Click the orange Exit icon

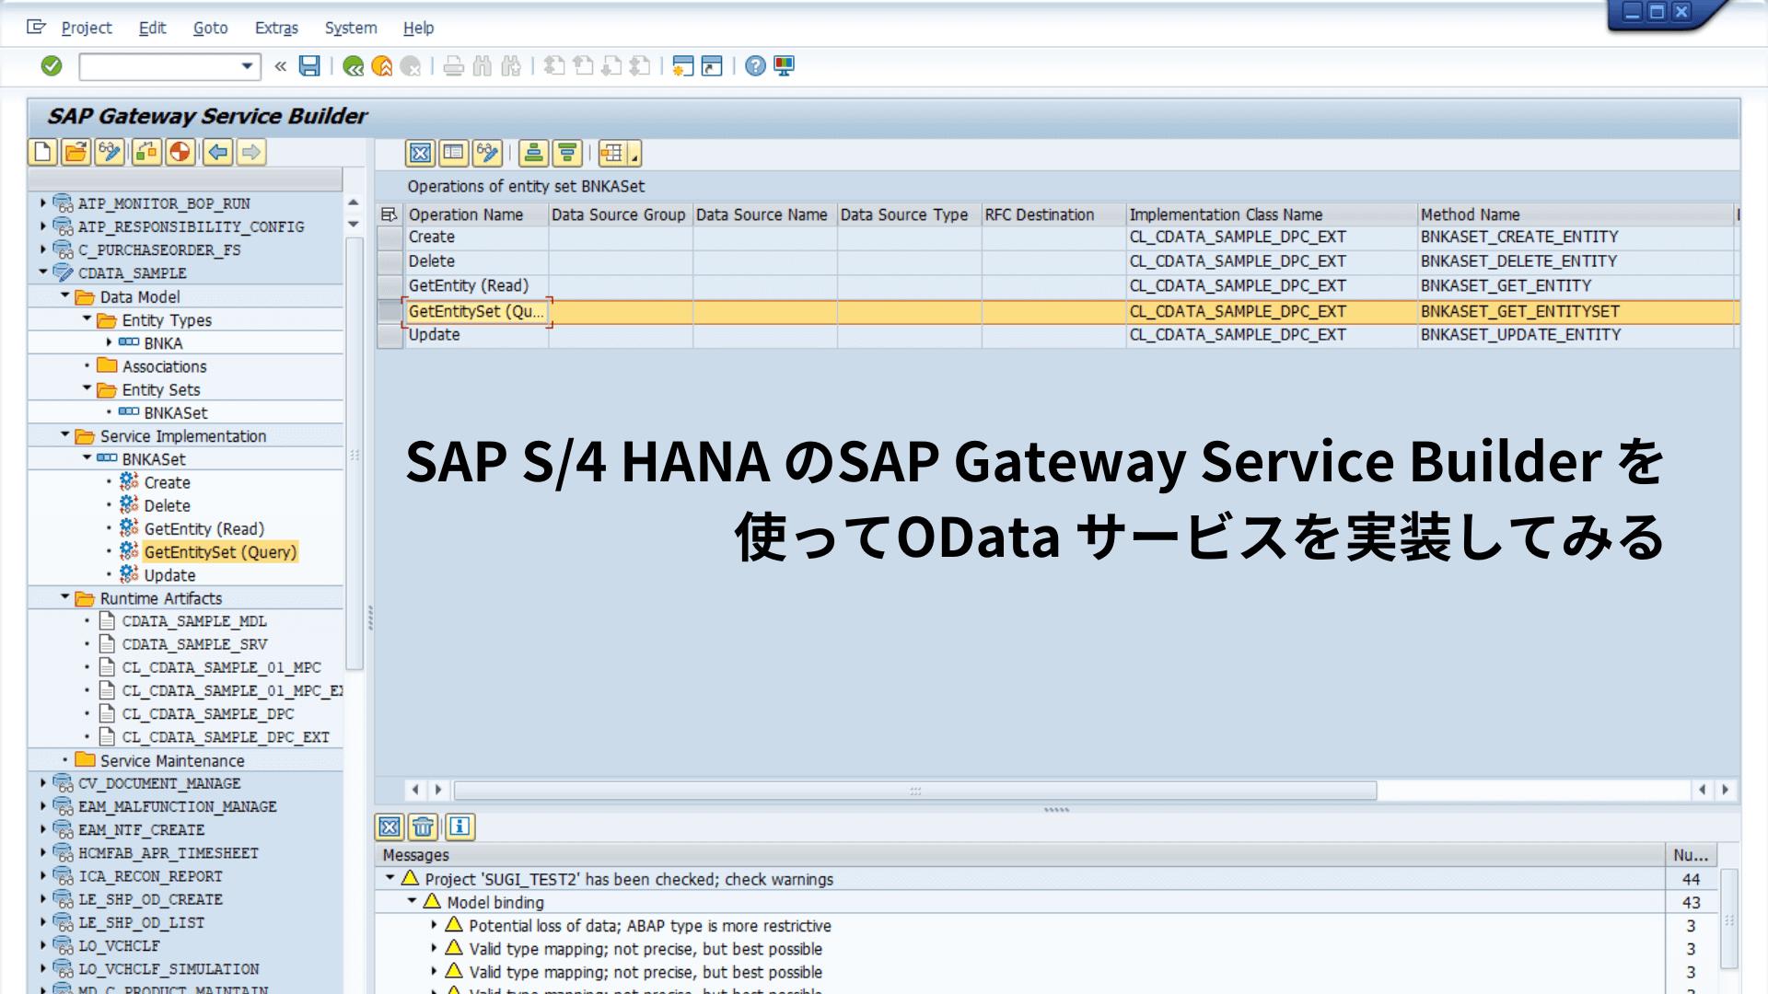[x=382, y=65]
